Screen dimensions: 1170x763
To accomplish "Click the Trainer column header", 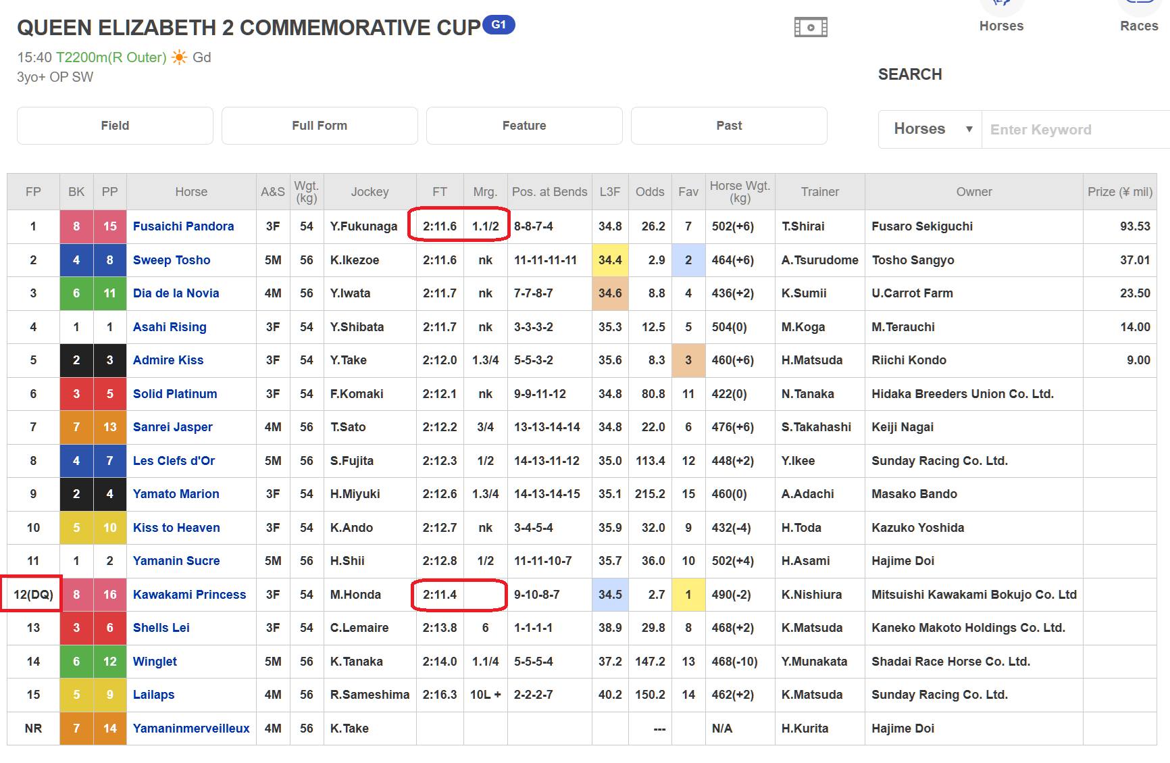I will [820, 192].
